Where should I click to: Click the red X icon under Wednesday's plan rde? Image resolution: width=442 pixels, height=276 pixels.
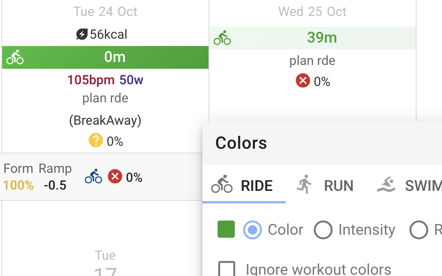coord(303,80)
